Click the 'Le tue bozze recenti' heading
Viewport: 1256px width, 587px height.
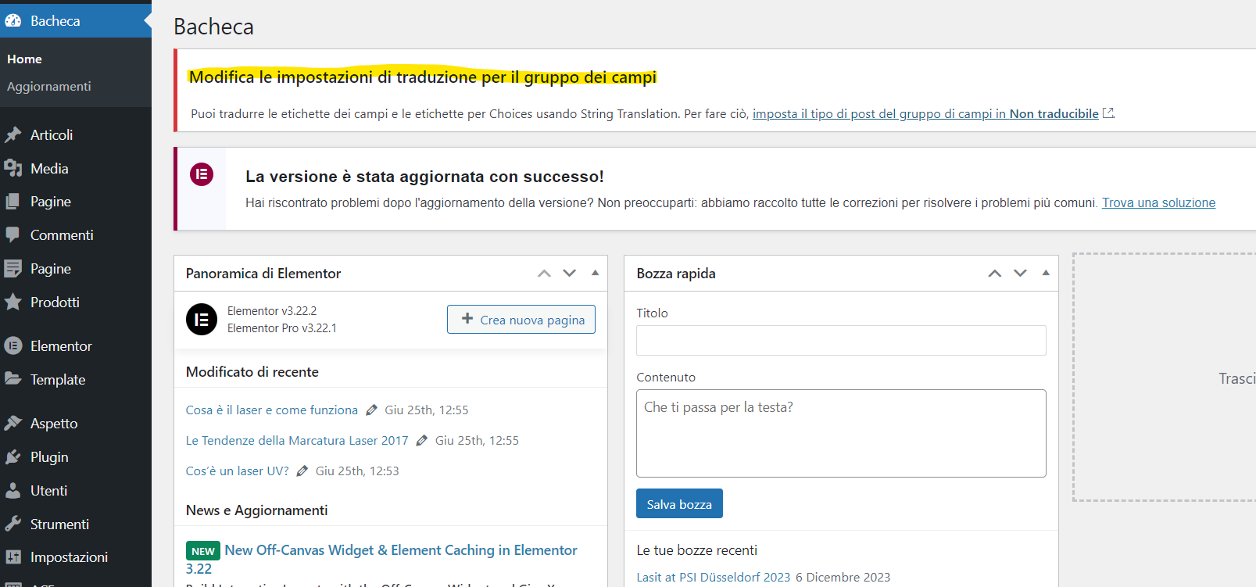tap(697, 550)
